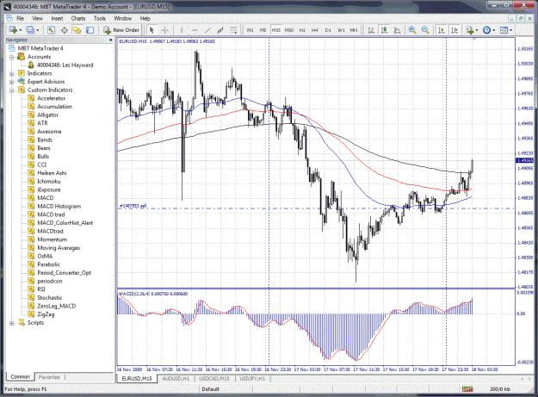Select the horizontal line drawing tool
Screen dimensions: 538x397
[195, 30]
